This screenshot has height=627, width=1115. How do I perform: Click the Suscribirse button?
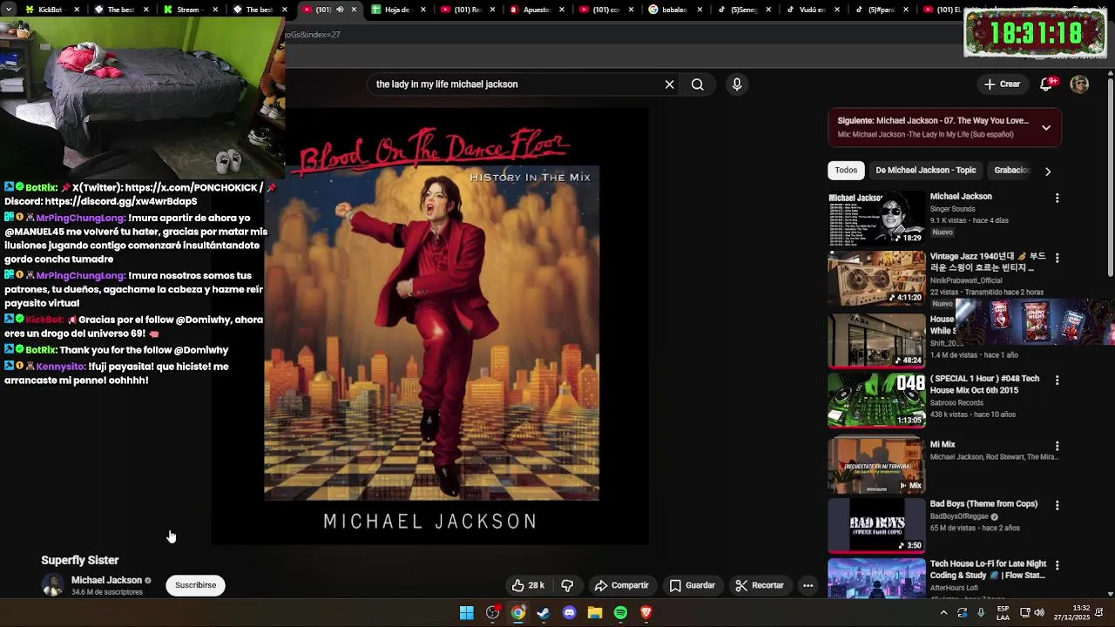pyautogui.click(x=196, y=585)
